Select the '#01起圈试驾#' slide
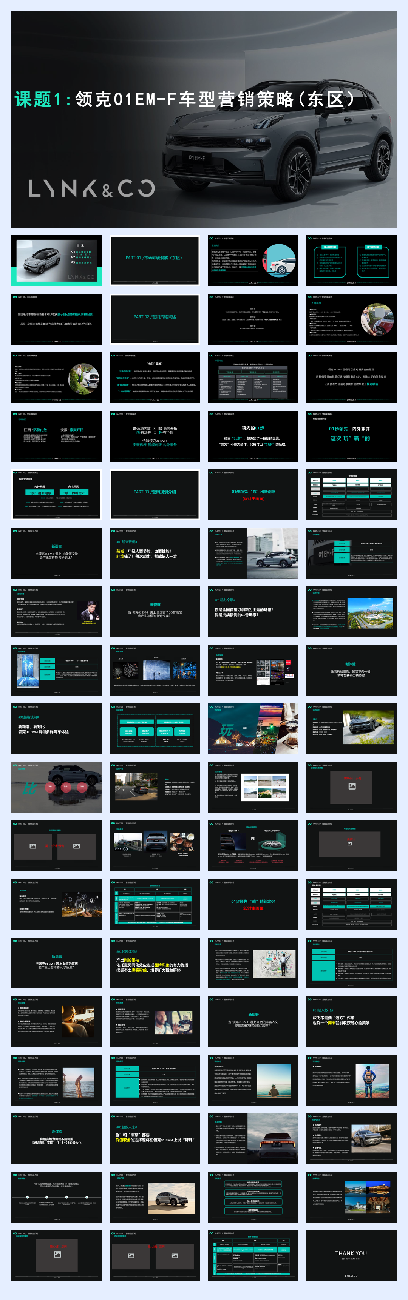The height and width of the screenshot is (1300, 408). (57, 729)
